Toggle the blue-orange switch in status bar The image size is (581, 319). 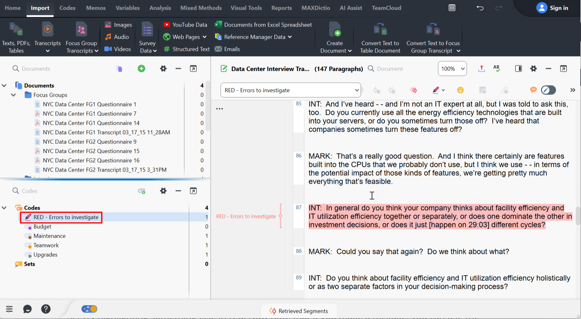(89, 309)
